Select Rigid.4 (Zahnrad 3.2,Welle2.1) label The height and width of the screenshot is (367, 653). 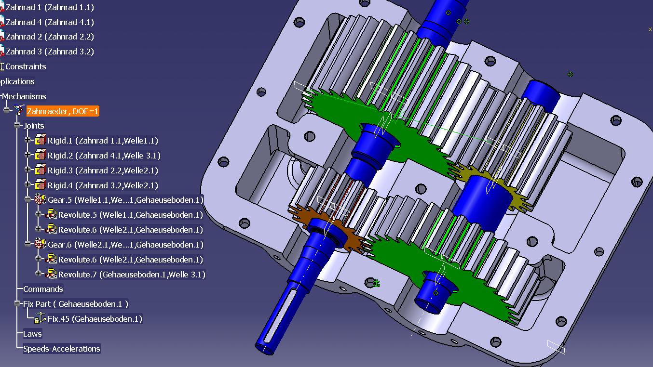coord(103,185)
